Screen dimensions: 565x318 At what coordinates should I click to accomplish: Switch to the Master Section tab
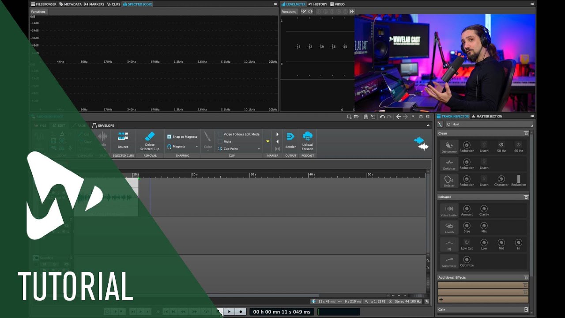pyautogui.click(x=487, y=116)
